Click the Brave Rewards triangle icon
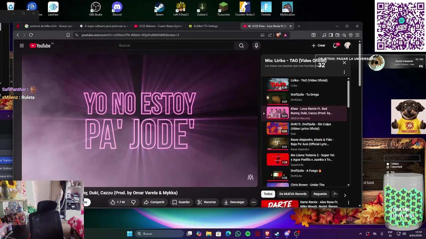 click(x=285, y=35)
